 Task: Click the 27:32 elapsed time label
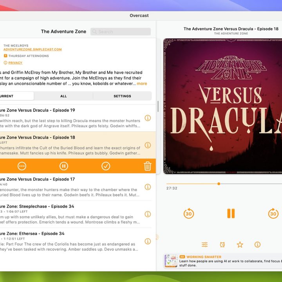(x=172, y=188)
